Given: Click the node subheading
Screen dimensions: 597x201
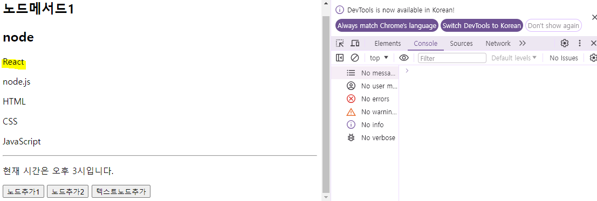Looking at the screenshot, I should click(18, 38).
